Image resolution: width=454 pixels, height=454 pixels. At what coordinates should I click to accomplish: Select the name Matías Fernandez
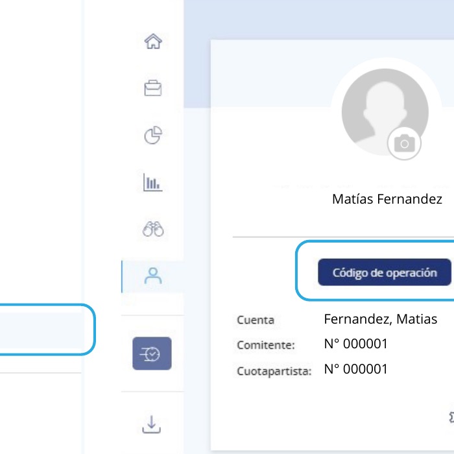[x=387, y=199]
